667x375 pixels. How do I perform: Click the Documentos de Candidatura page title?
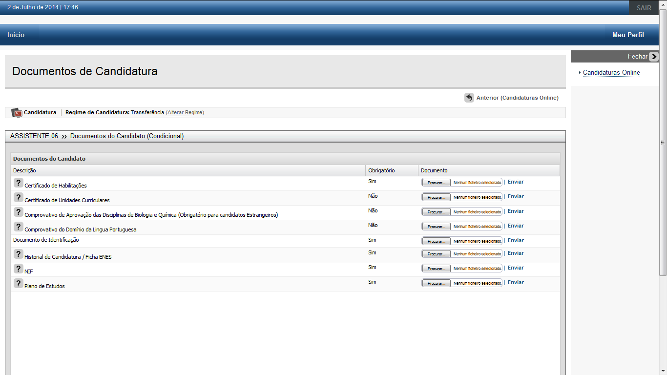tap(85, 71)
